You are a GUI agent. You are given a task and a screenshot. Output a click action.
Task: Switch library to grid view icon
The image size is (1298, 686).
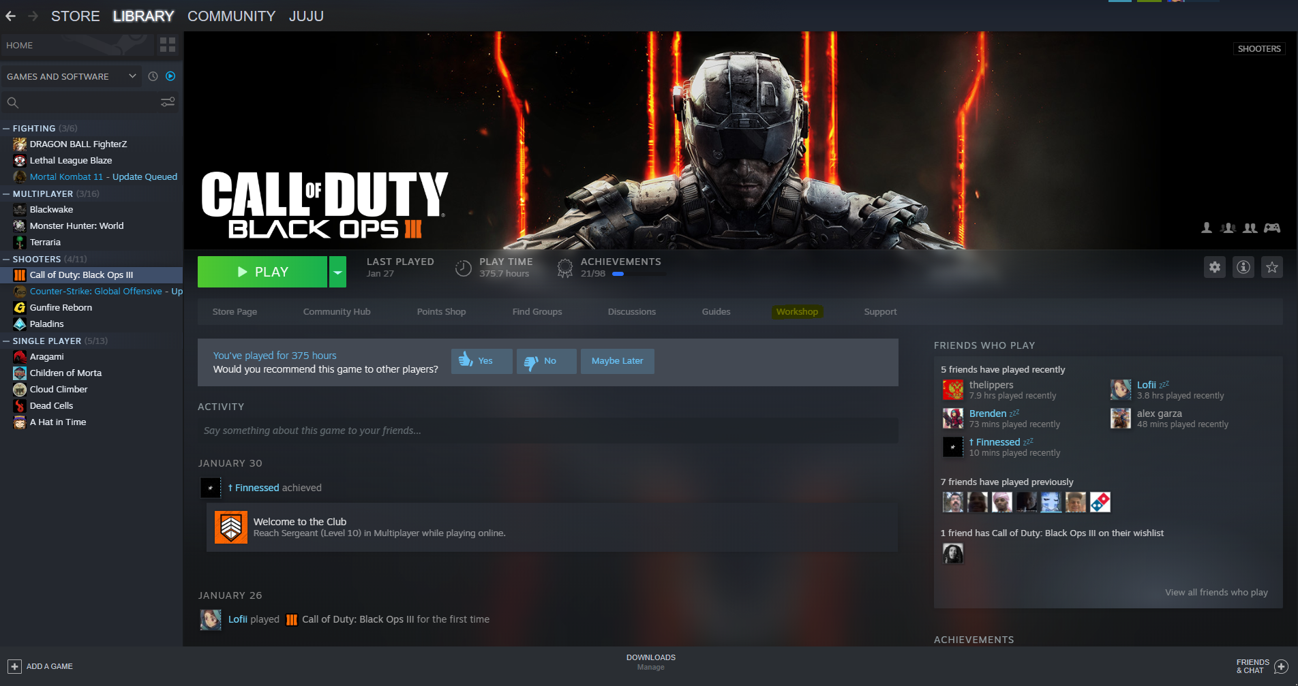pyautogui.click(x=168, y=45)
